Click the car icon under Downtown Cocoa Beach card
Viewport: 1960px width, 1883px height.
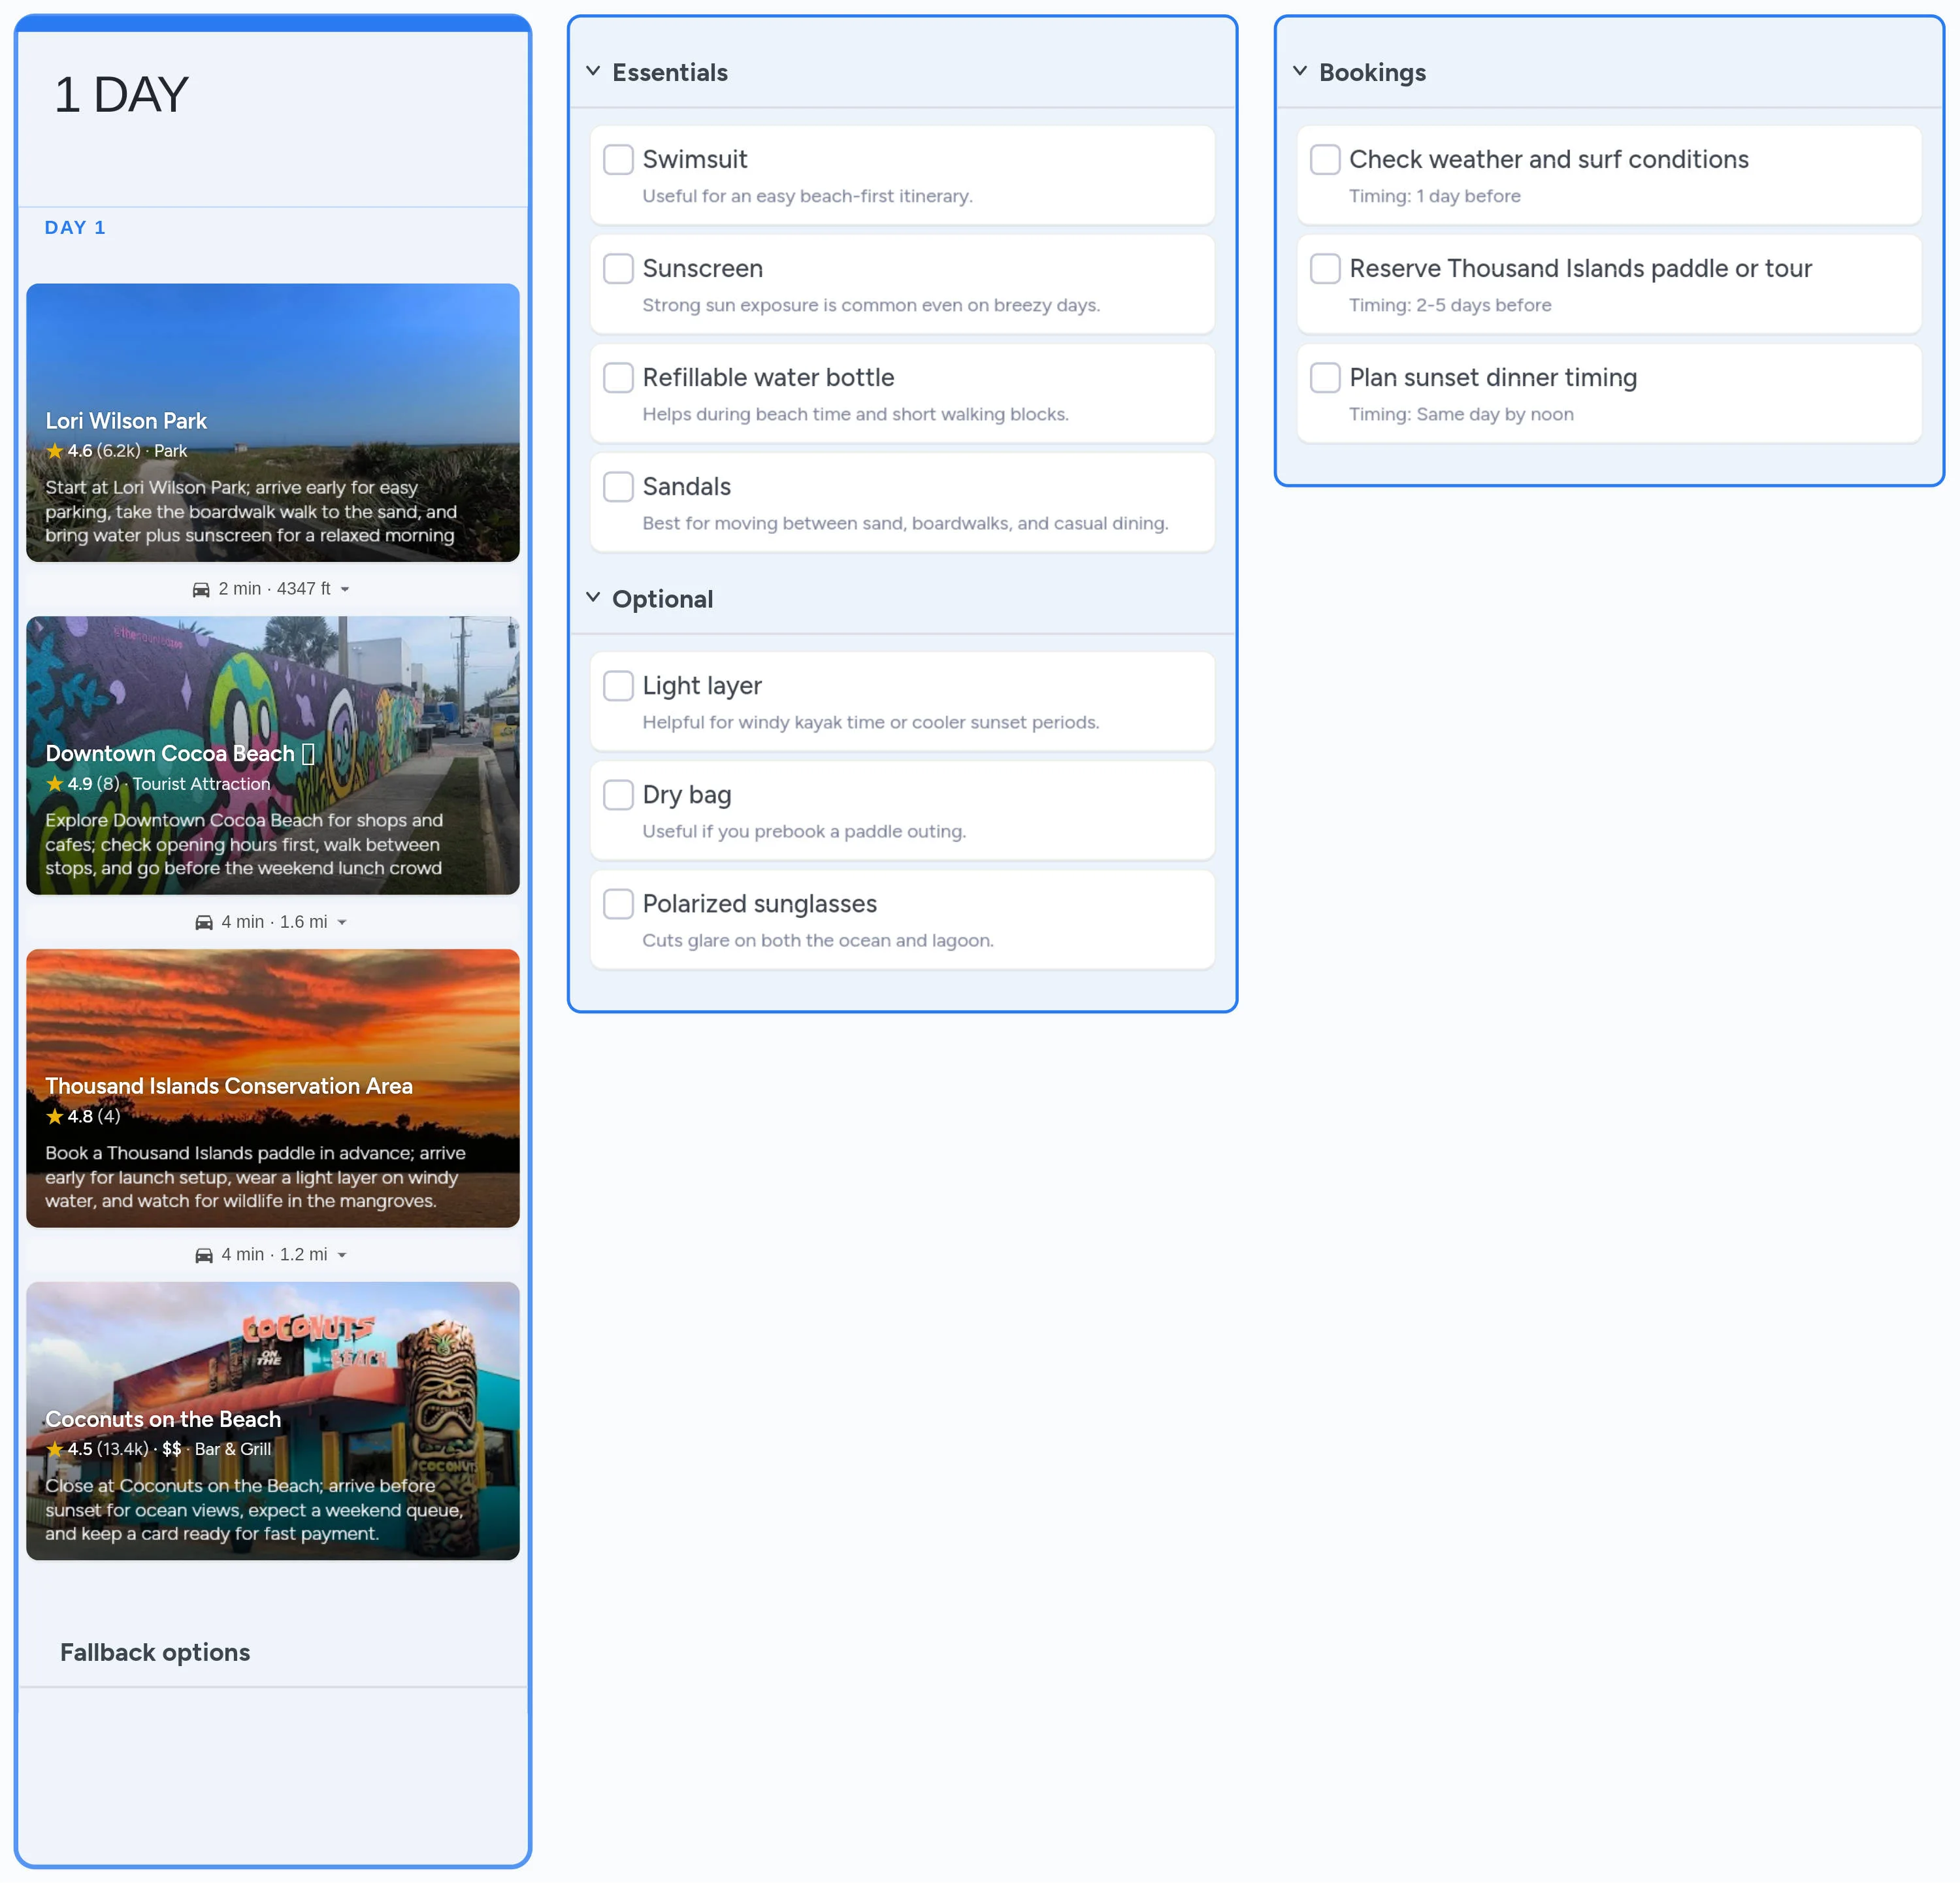click(204, 921)
